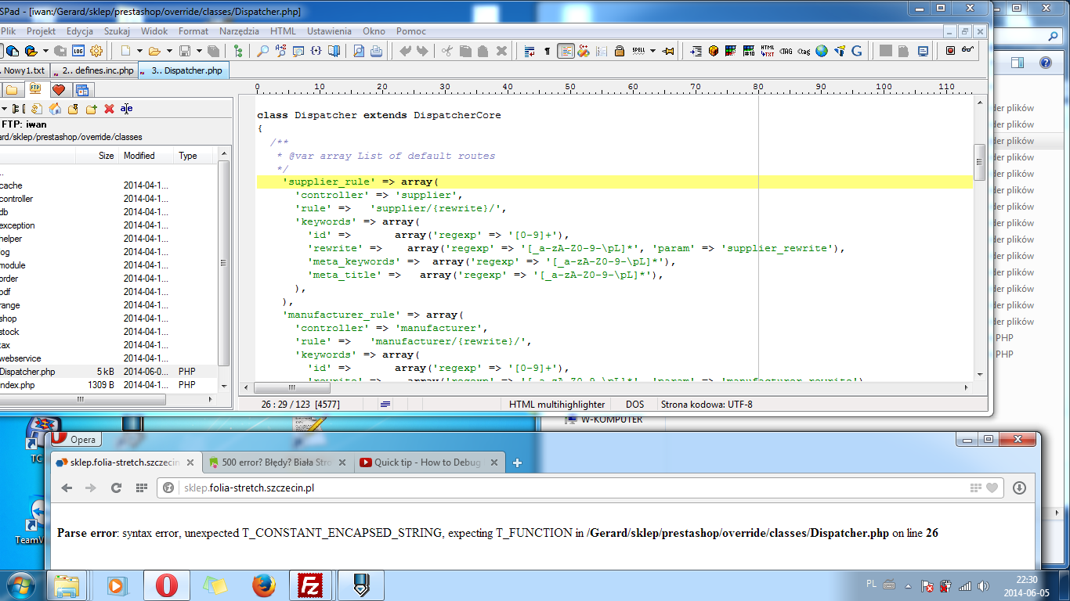This screenshot has height=601, width=1070.
Task: Click the Opera reload page button
Action: [116, 488]
